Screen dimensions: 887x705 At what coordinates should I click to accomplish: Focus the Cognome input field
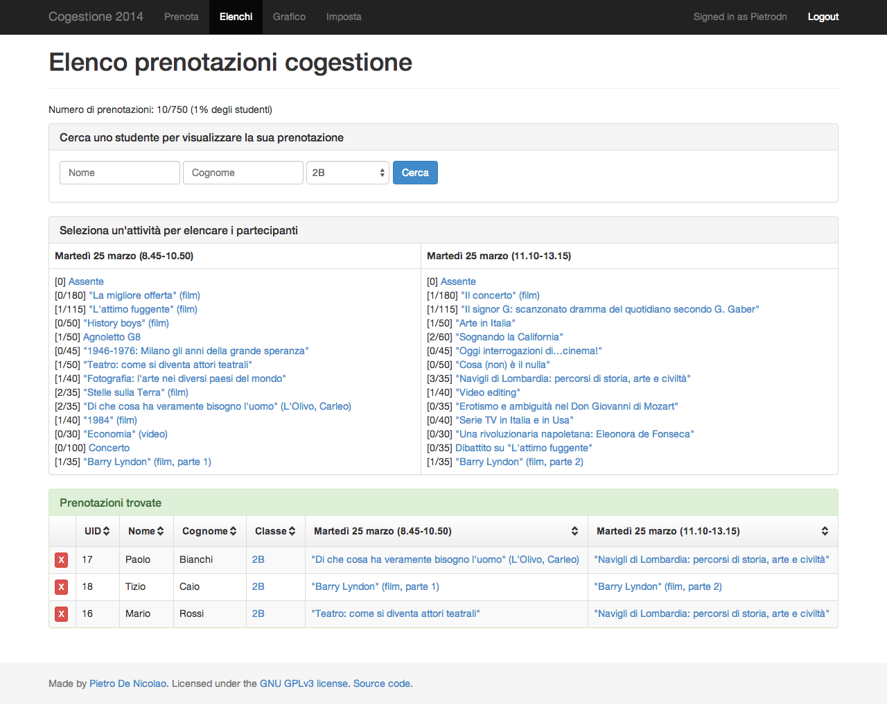[243, 173]
